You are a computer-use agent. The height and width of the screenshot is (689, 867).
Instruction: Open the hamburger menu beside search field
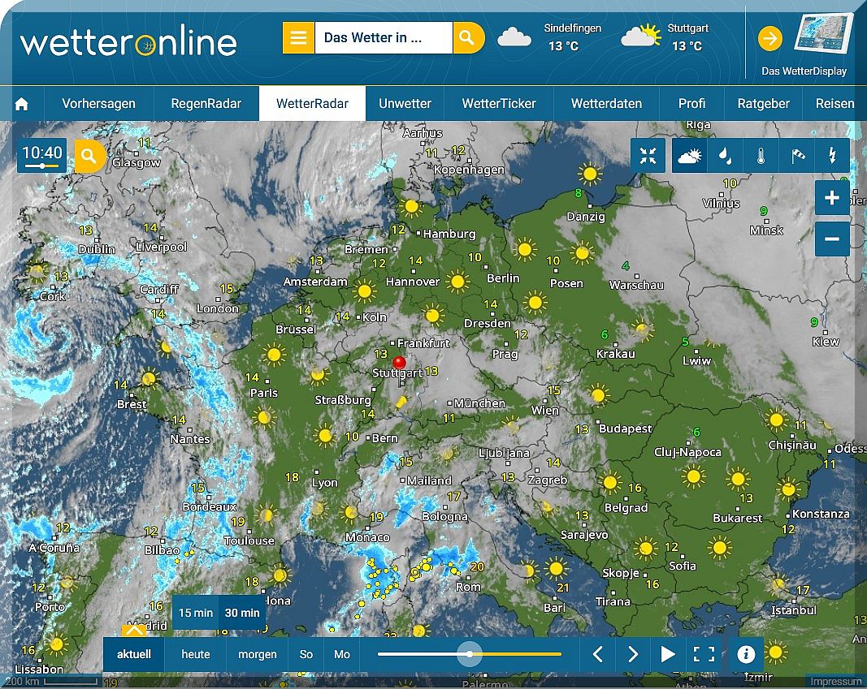[298, 38]
